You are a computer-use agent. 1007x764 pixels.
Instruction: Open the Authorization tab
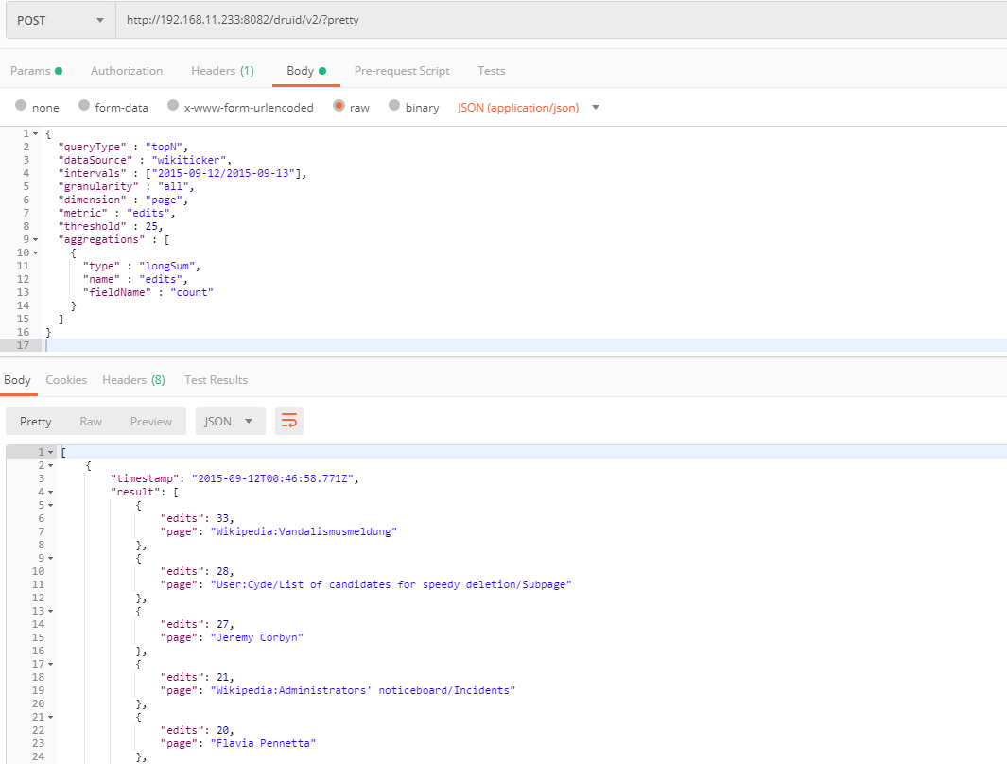pos(127,71)
